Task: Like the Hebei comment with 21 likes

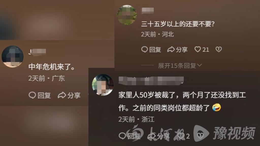Action: pyautogui.click(x=202, y=49)
